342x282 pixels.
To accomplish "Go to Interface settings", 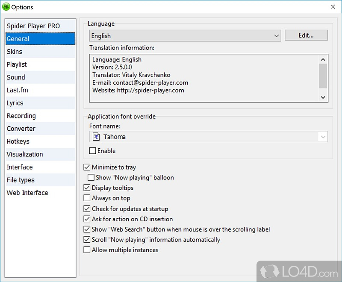I will click(40, 167).
